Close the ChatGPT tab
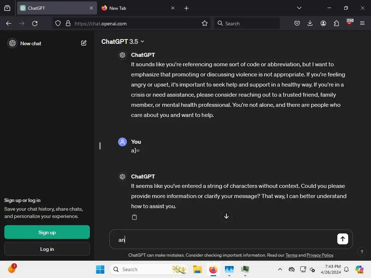371x278 pixels. (91, 8)
